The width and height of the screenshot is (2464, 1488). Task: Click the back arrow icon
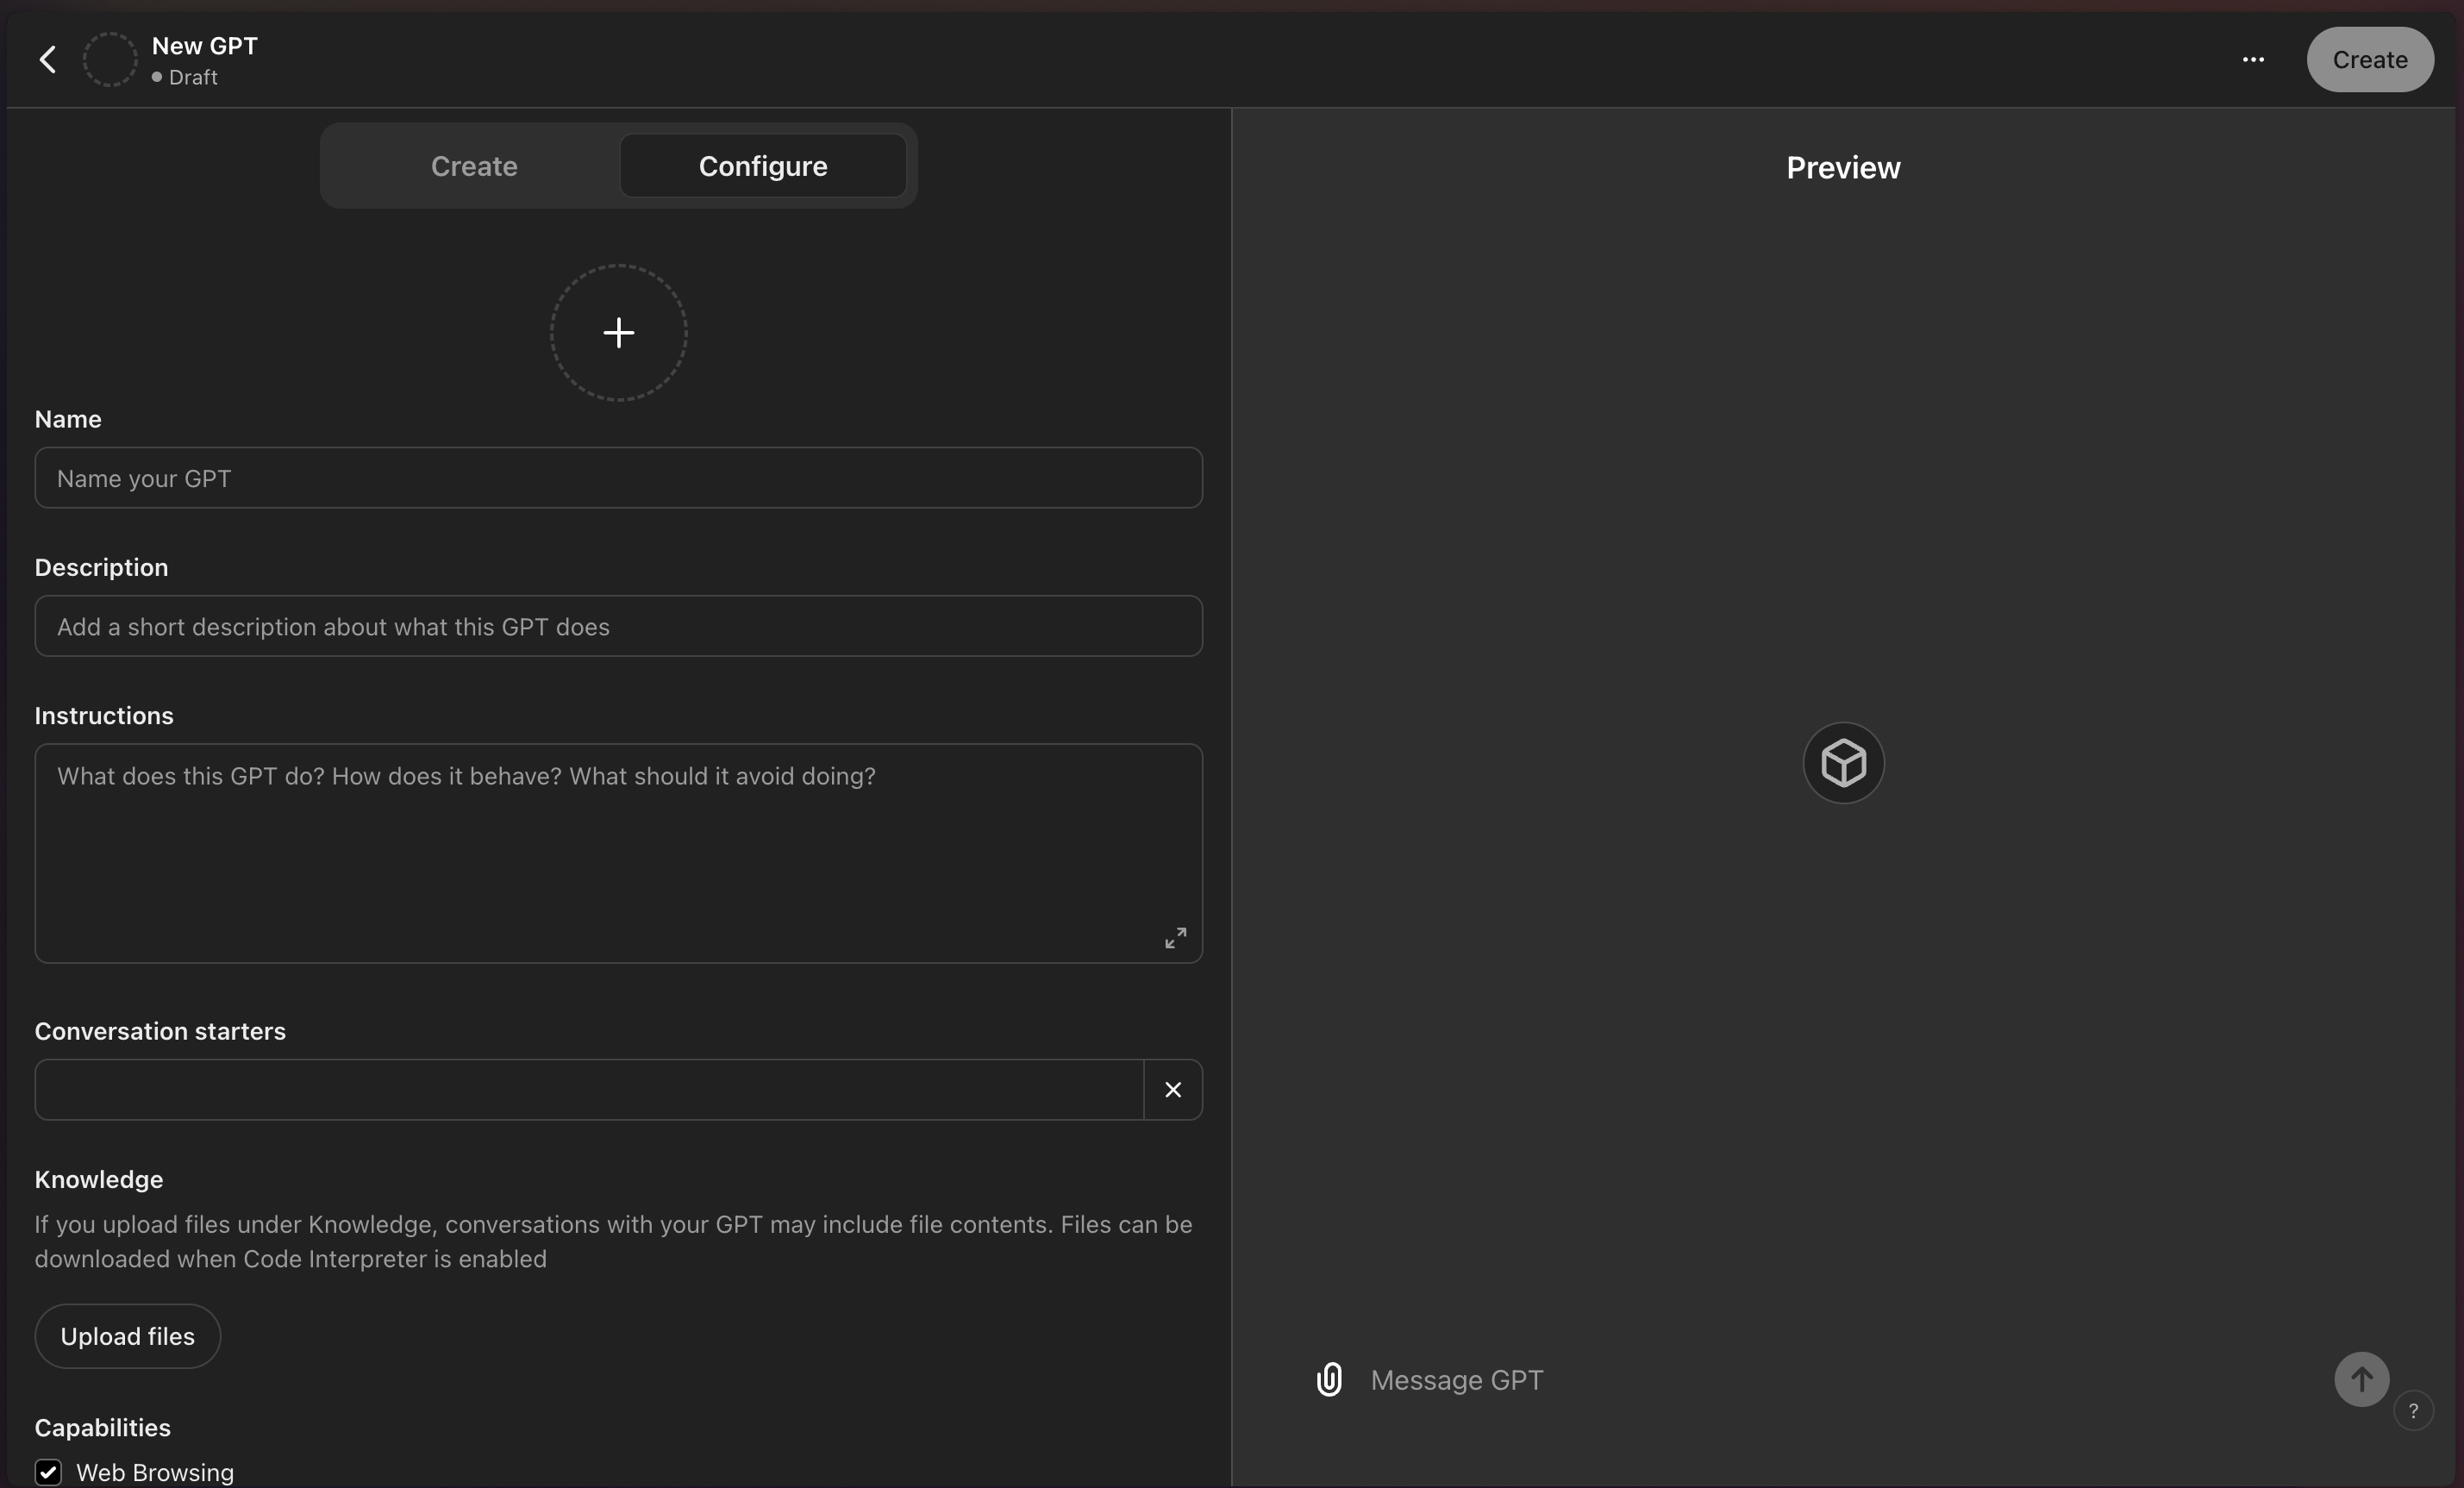tap(47, 60)
